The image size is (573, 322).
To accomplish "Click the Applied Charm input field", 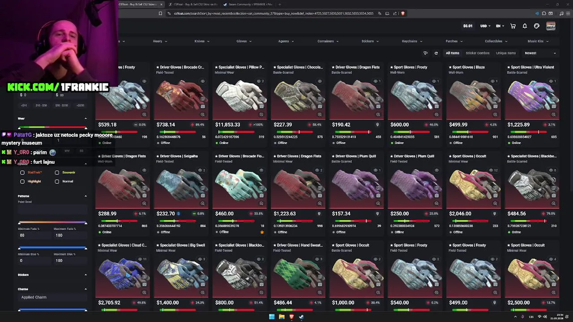I will pos(52,297).
